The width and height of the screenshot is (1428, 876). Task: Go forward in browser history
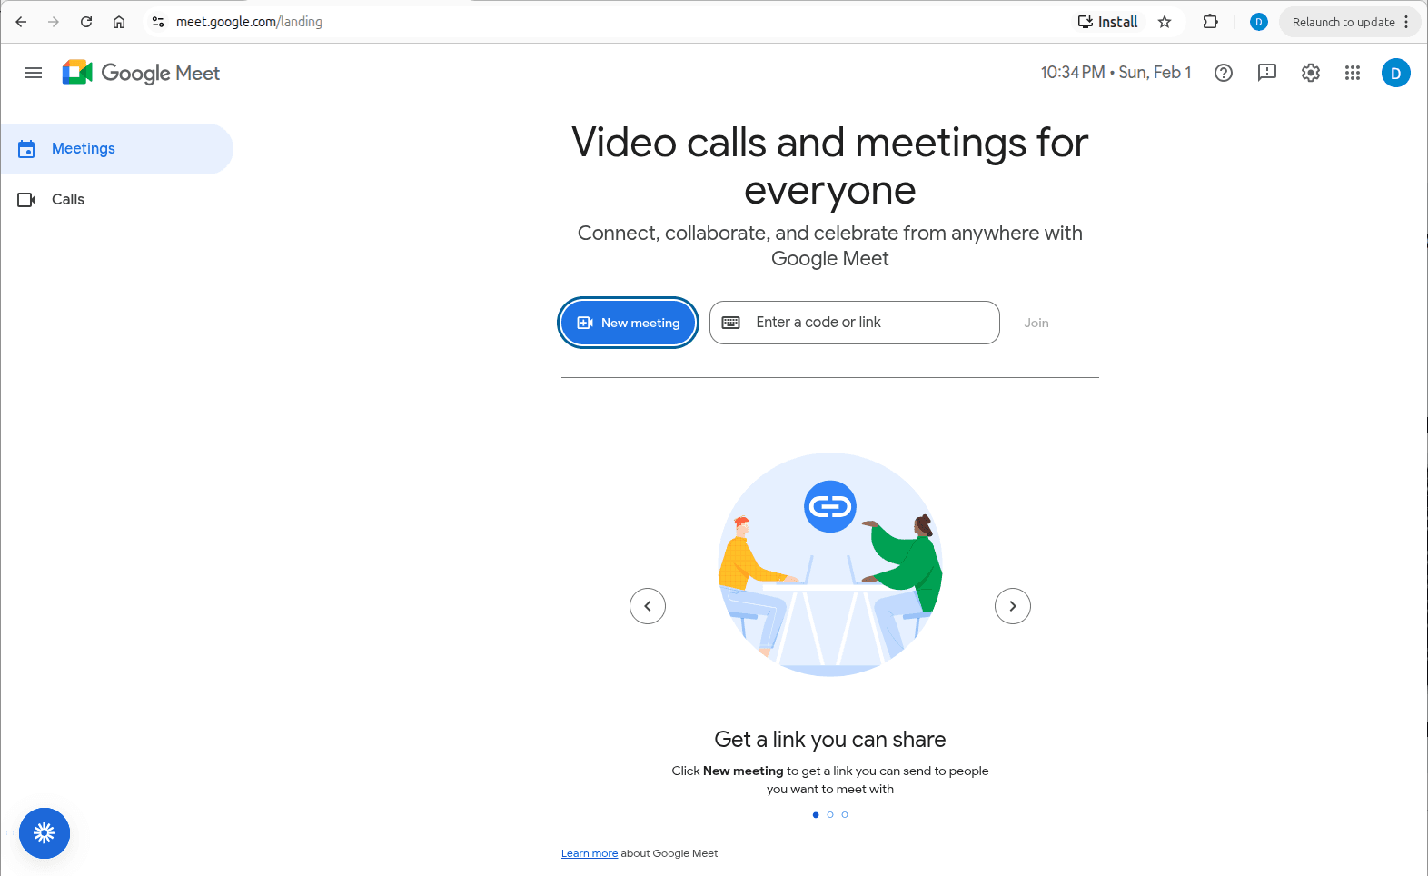[x=54, y=22]
